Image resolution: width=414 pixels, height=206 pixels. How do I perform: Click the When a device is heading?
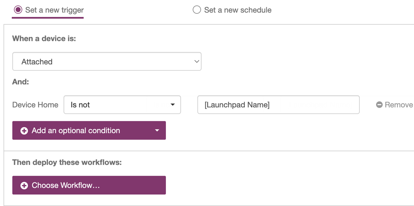pyautogui.click(x=44, y=38)
